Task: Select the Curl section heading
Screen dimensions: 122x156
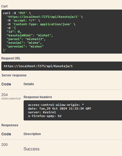Action: 4,6
